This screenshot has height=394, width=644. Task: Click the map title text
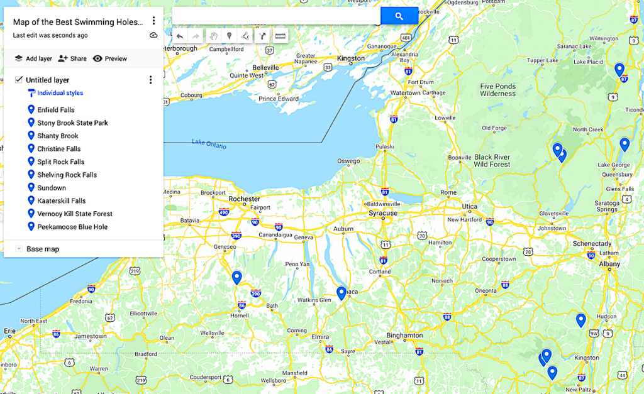78,22
